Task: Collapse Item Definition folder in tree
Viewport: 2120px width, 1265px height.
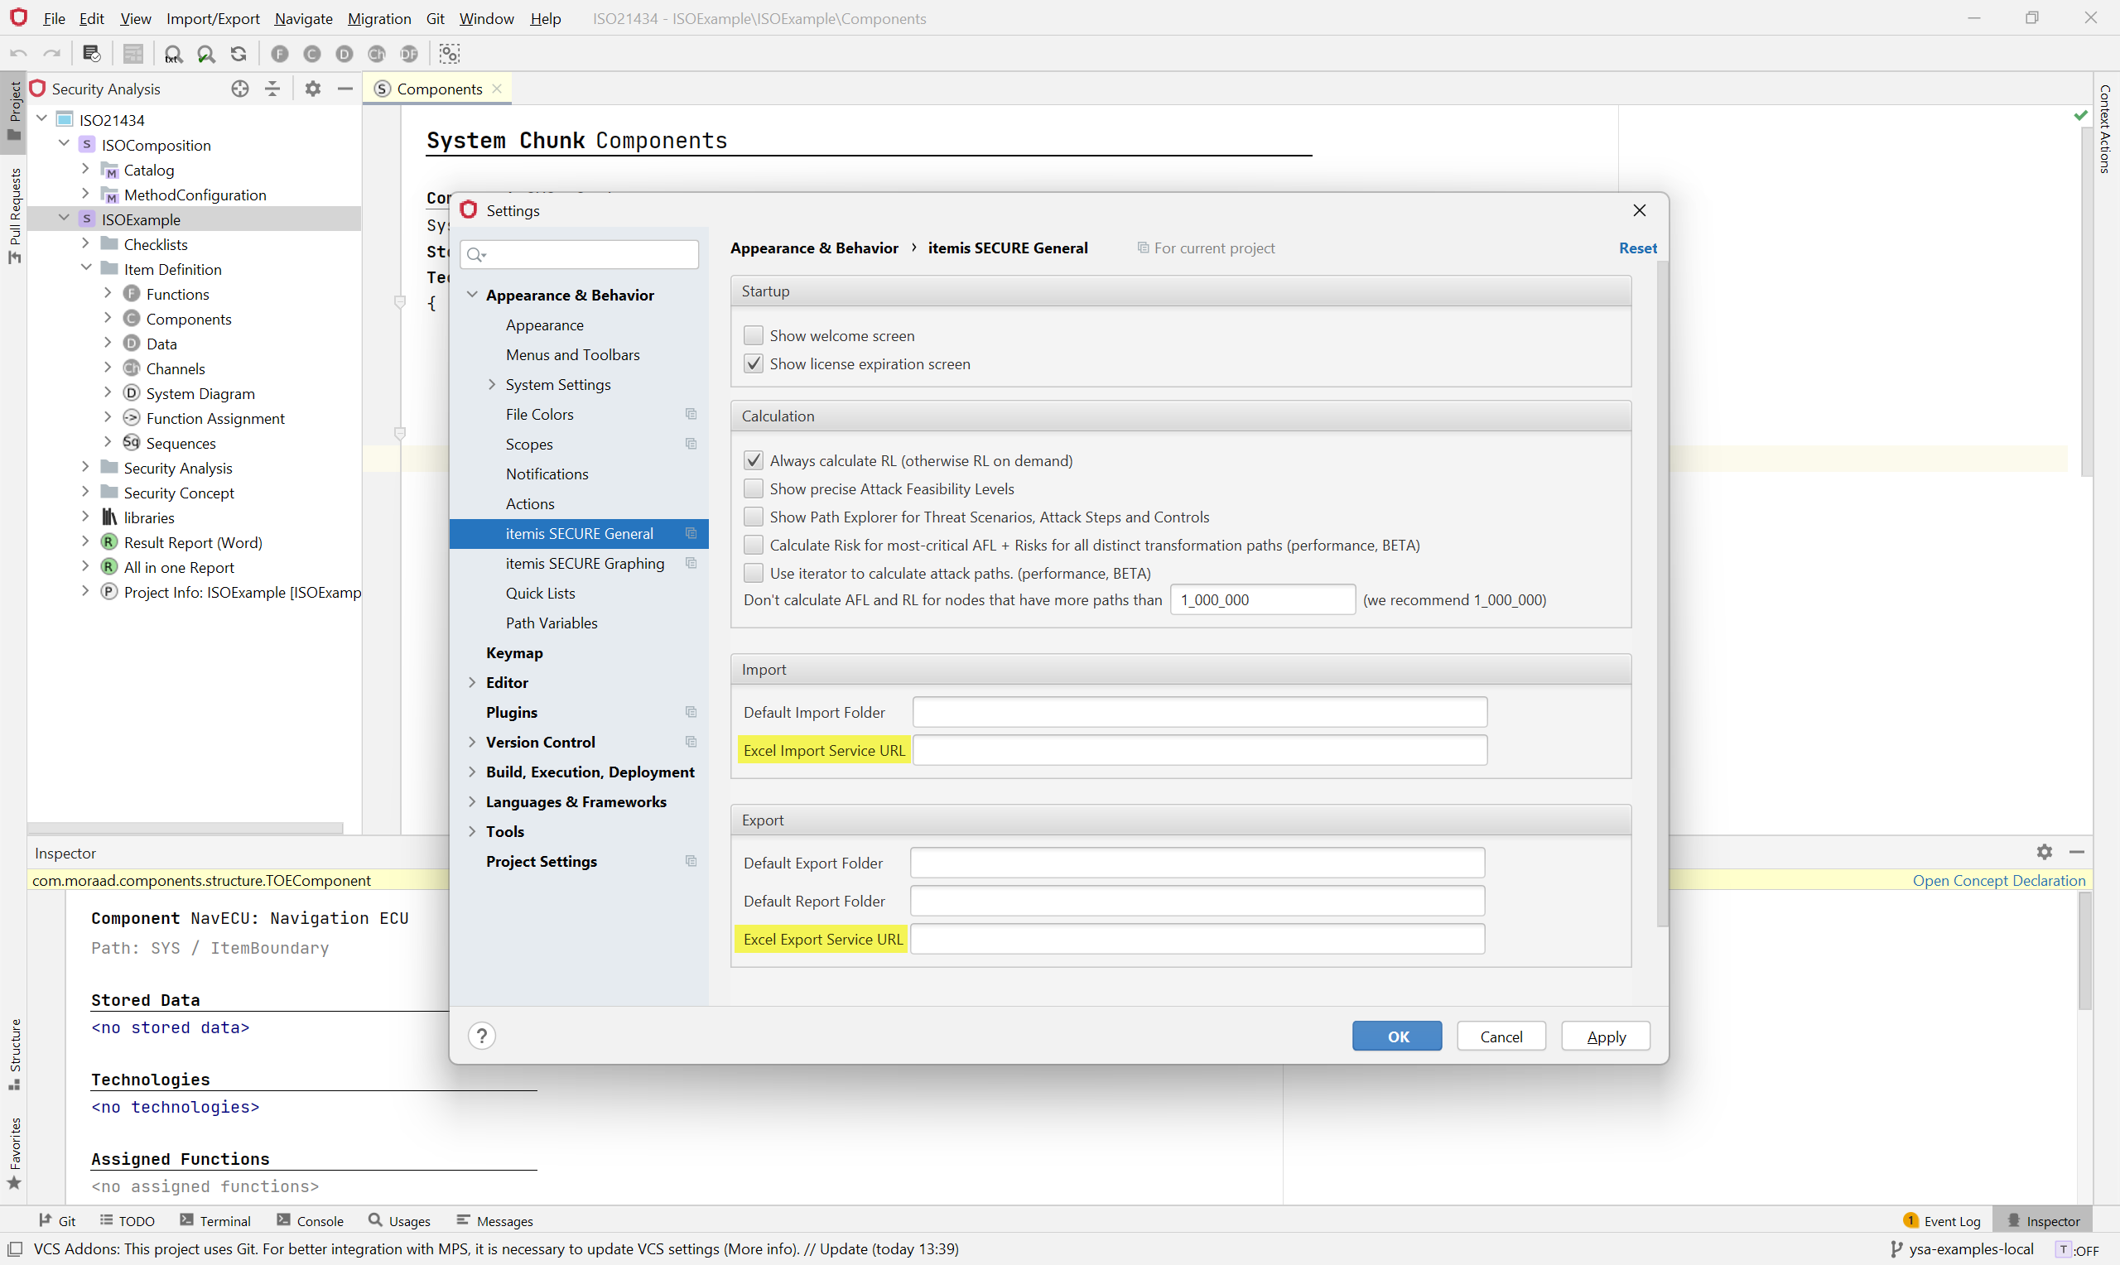Action: [x=85, y=267]
